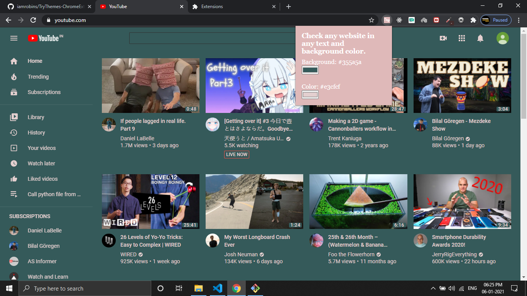Image resolution: width=527 pixels, height=296 pixels.
Task: Go back to the previous page
Action: click(8, 20)
